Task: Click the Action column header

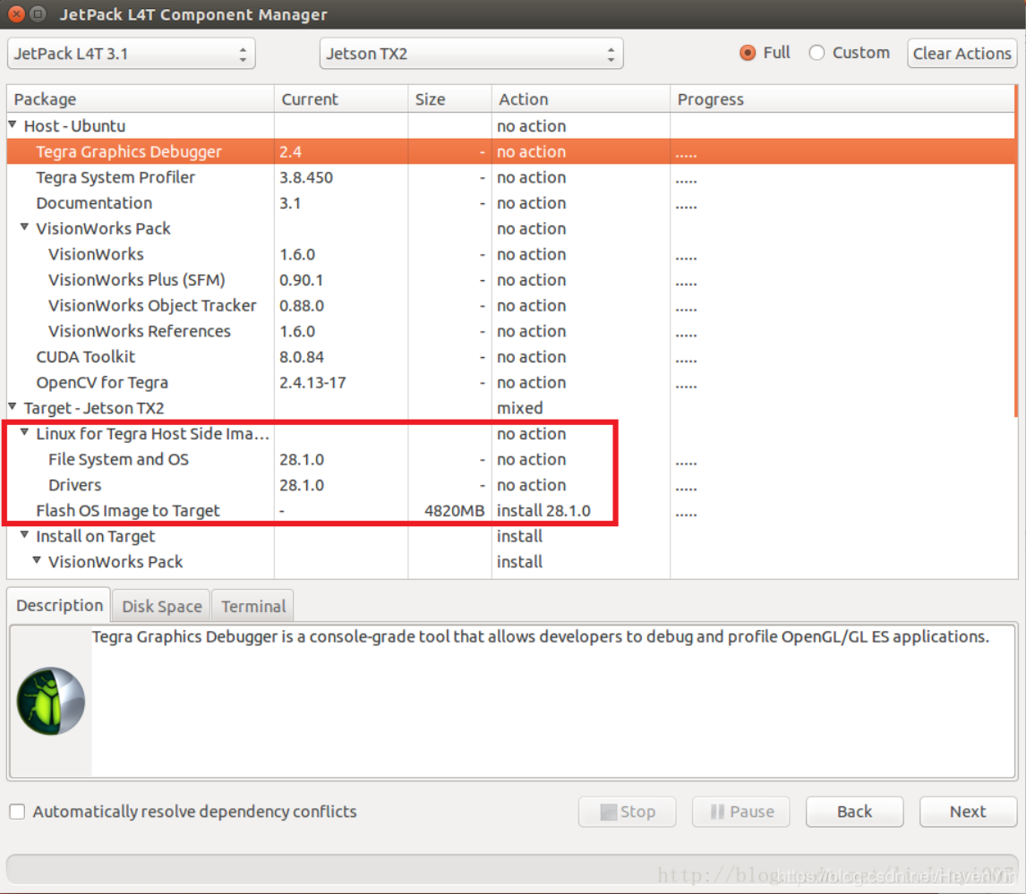Action: click(580, 99)
